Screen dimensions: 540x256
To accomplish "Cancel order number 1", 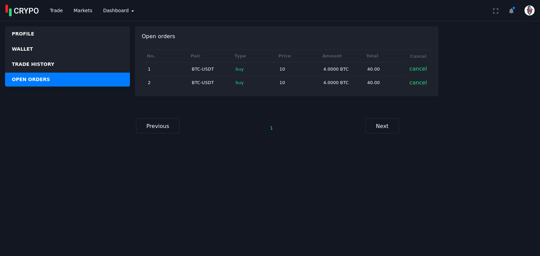I will [418, 69].
